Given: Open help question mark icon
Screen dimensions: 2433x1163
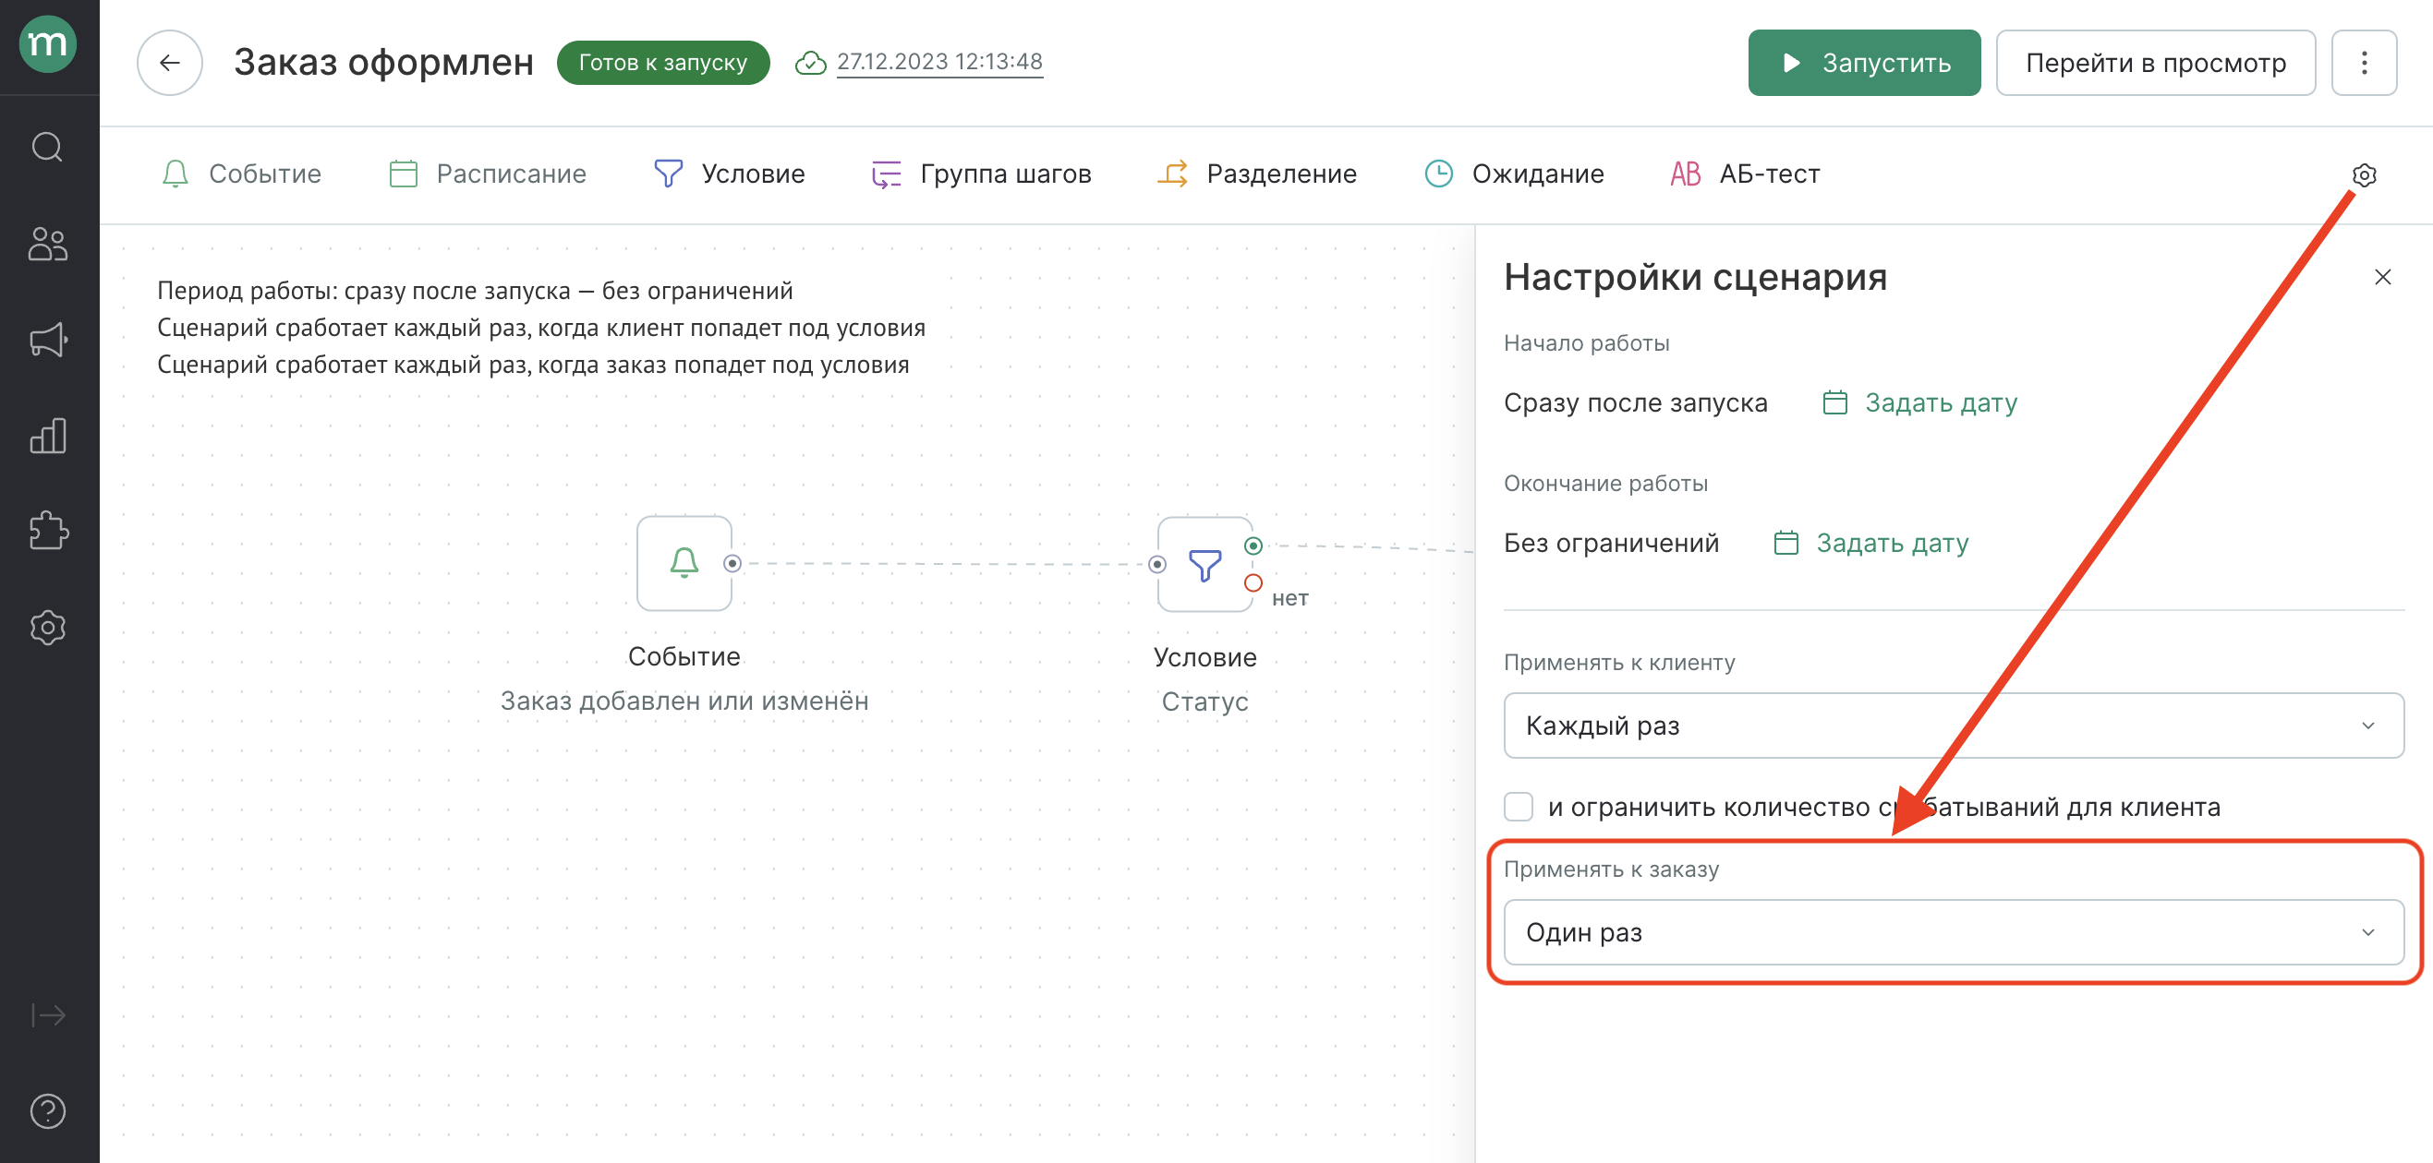Looking at the screenshot, I should click(48, 1111).
